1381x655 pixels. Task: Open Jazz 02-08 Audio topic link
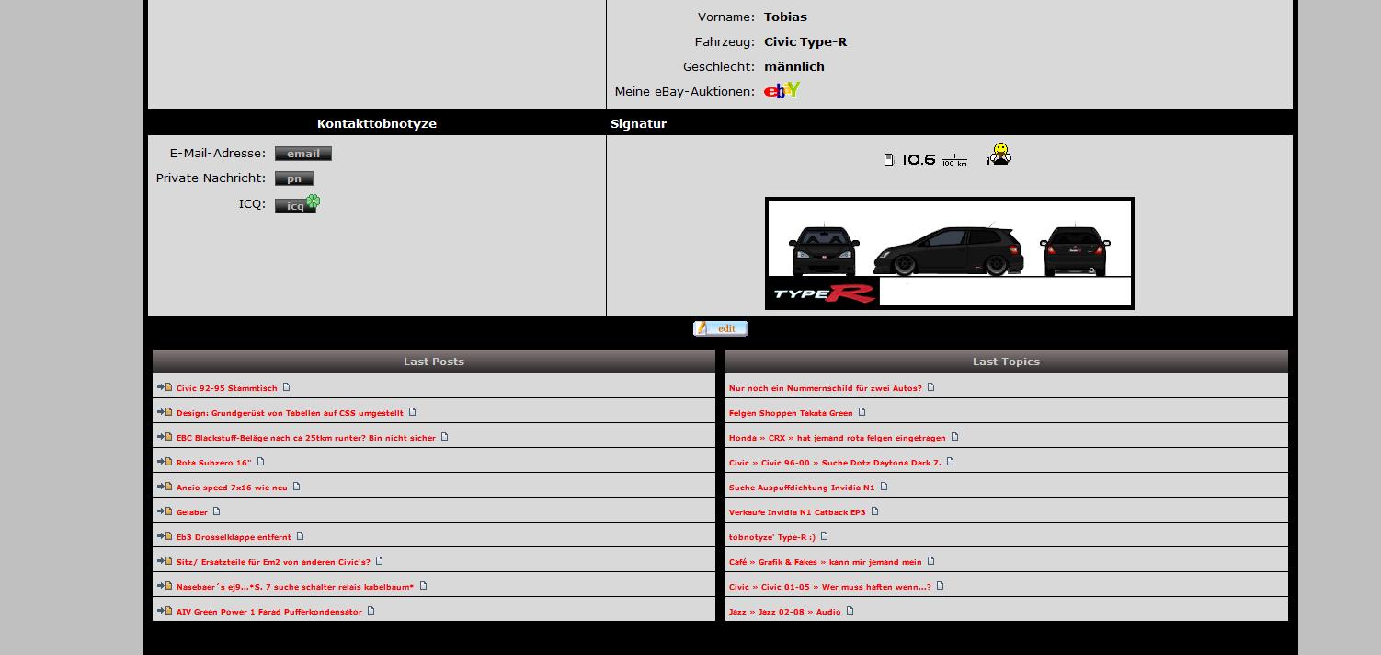tap(784, 612)
